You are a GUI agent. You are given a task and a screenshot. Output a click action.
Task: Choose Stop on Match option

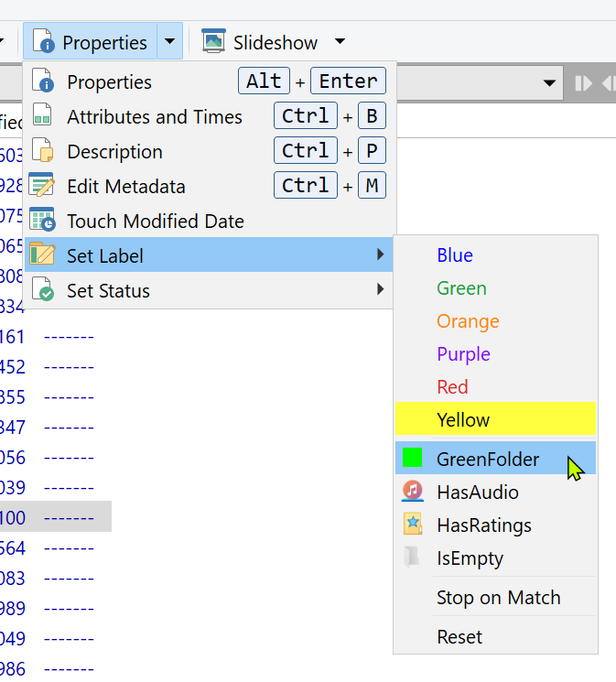tap(495, 597)
